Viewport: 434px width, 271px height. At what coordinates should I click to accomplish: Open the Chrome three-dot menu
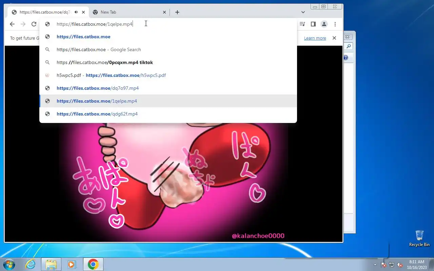(x=335, y=24)
